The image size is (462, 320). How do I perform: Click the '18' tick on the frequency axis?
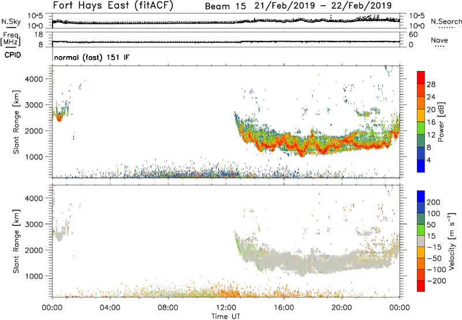(39, 35)
